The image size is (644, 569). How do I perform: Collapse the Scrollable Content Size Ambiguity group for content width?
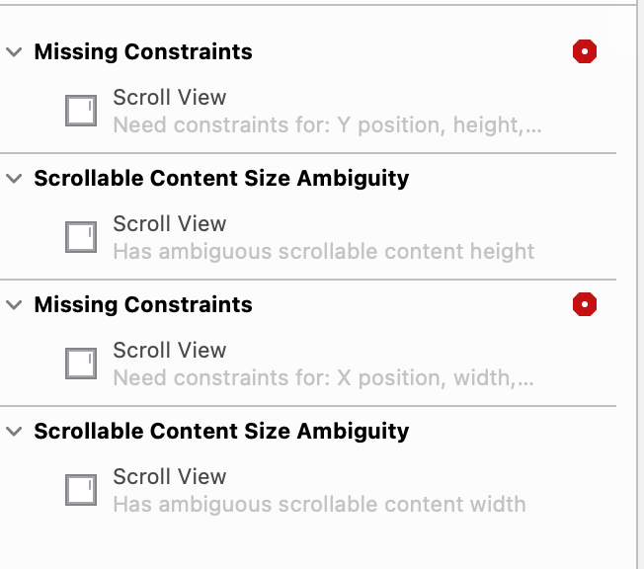(x=15, y=432)
